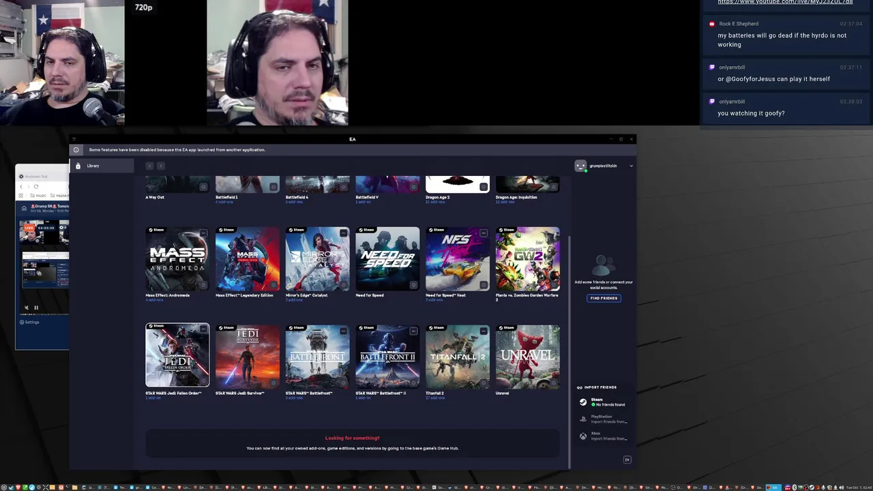Screen dimensions: 873x491
Task: Import friends from Xbox
Action: (604, 436)
